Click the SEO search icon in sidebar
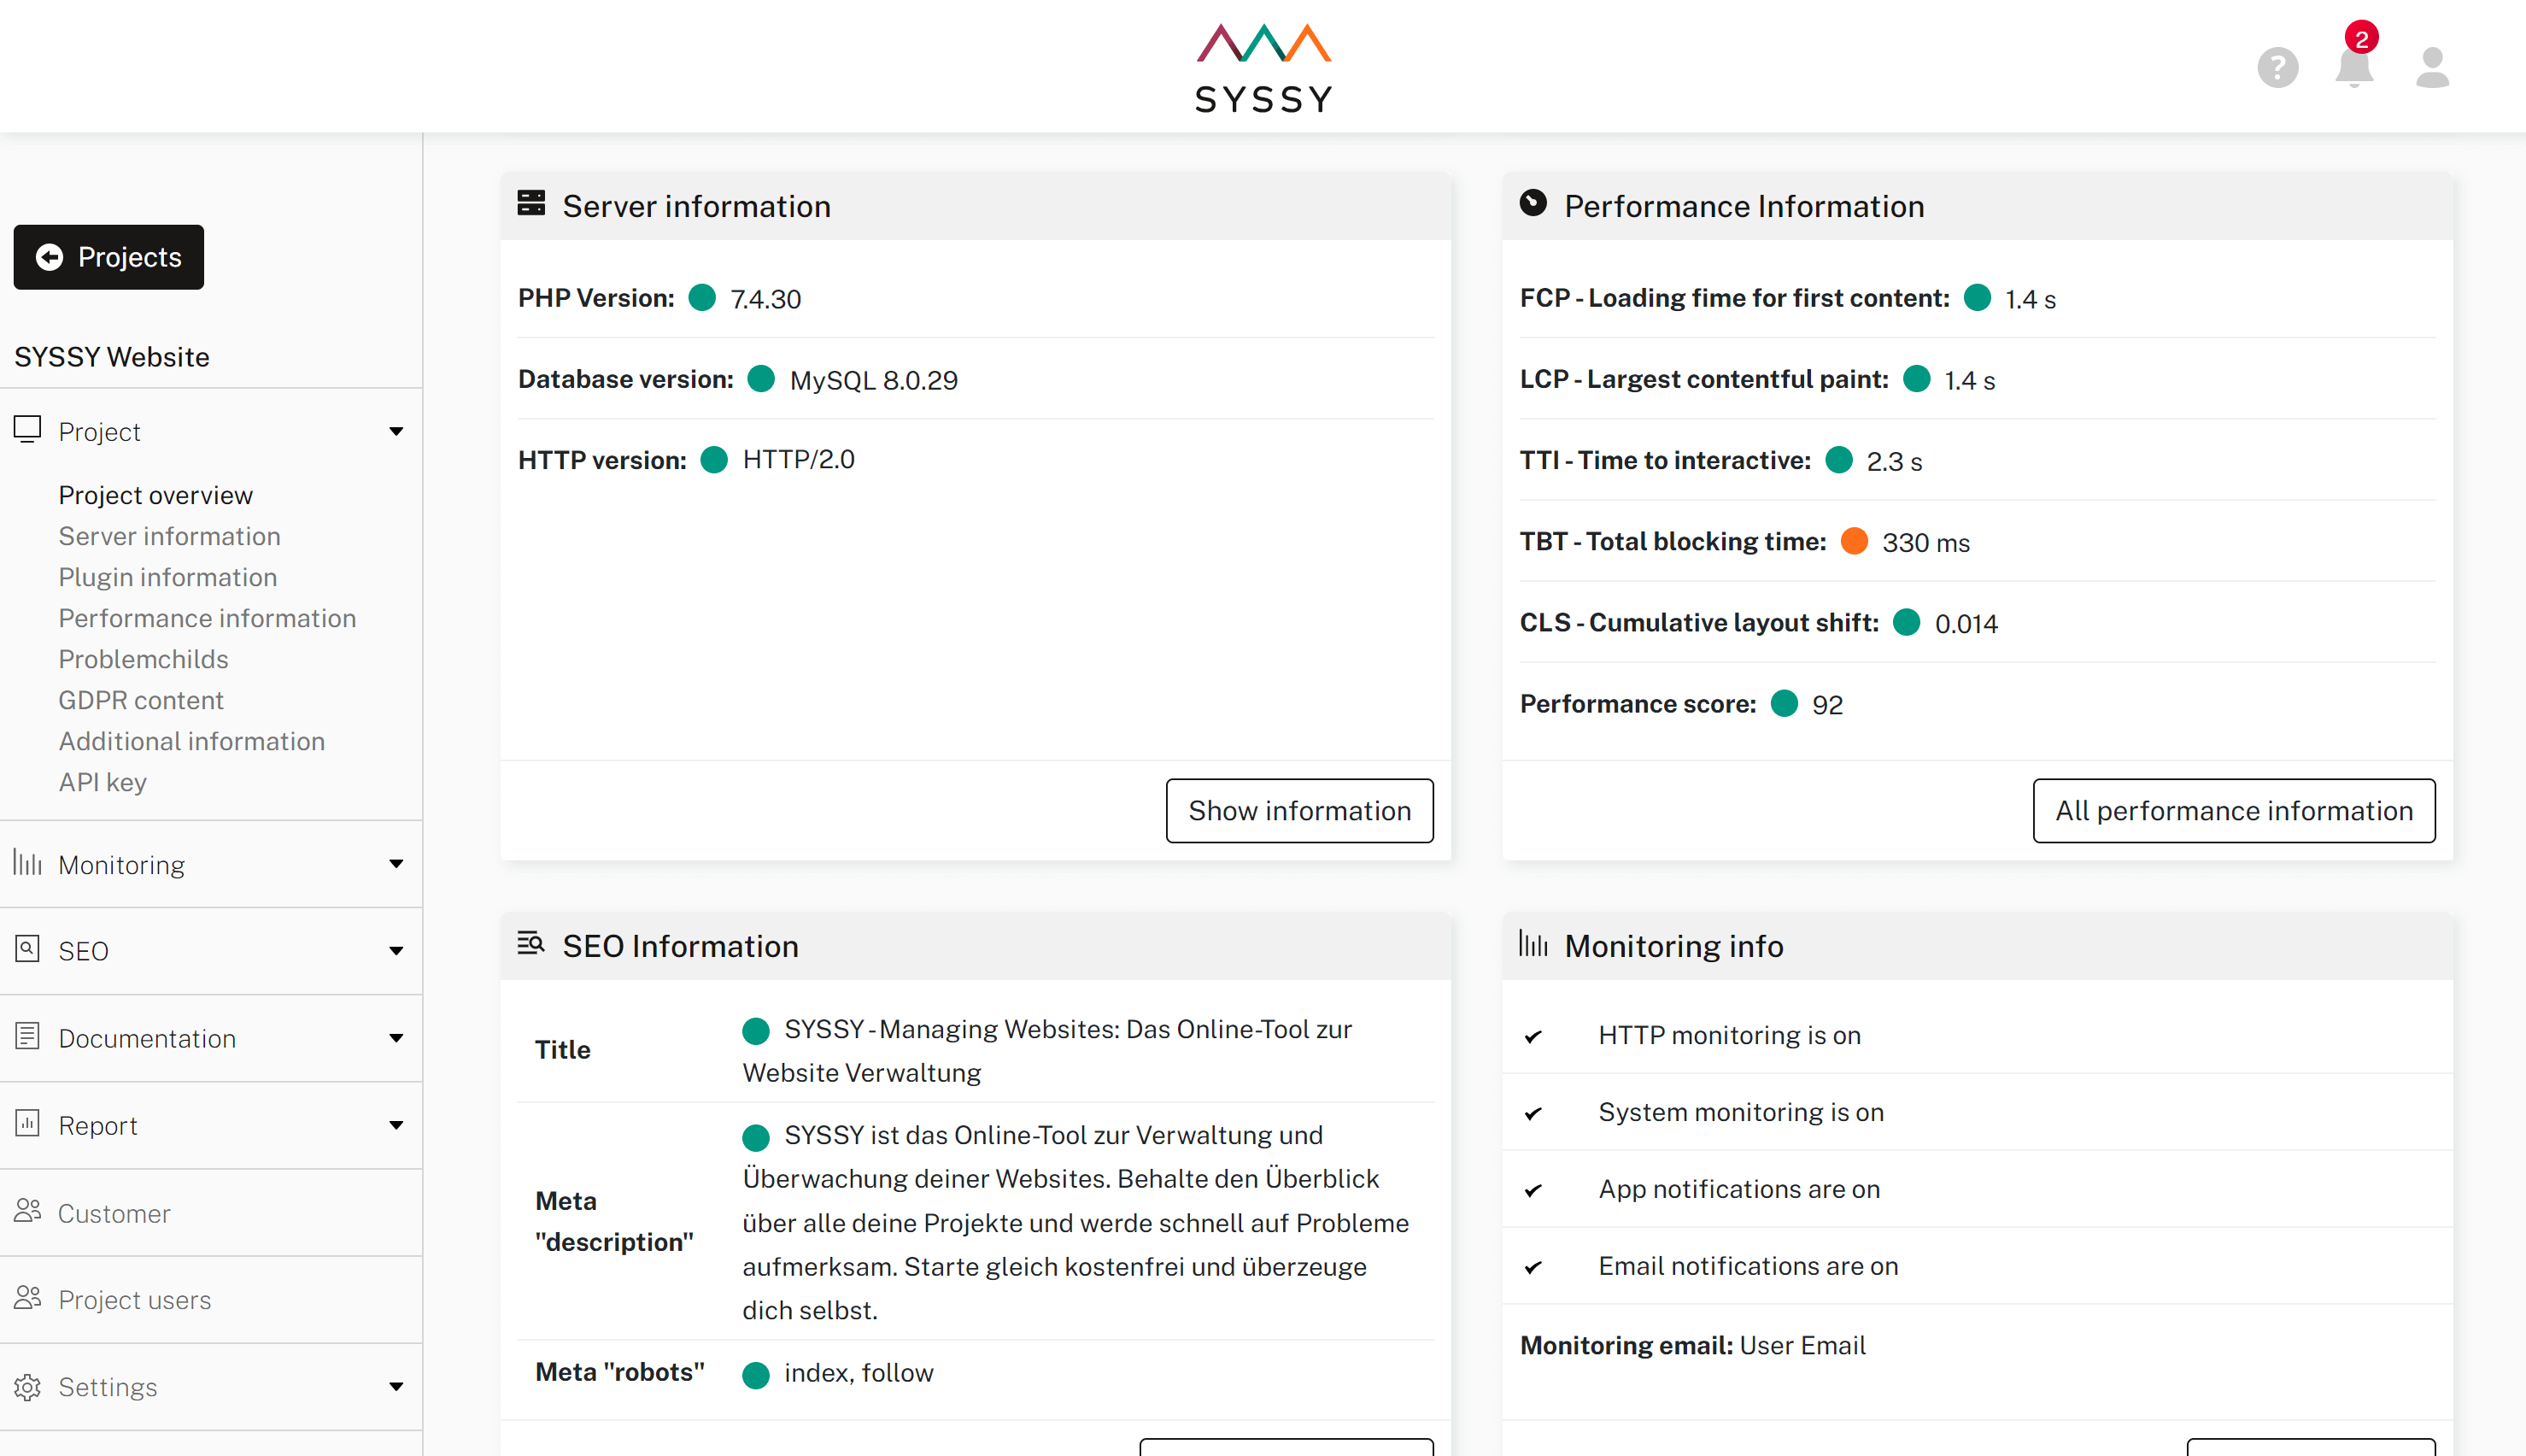Screen dimensions: 2526x1456 (x=27, y=949)
